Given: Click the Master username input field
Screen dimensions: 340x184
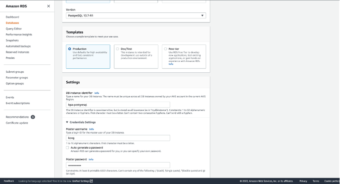Looking at the screenshot, I should (x=118, y=138).
